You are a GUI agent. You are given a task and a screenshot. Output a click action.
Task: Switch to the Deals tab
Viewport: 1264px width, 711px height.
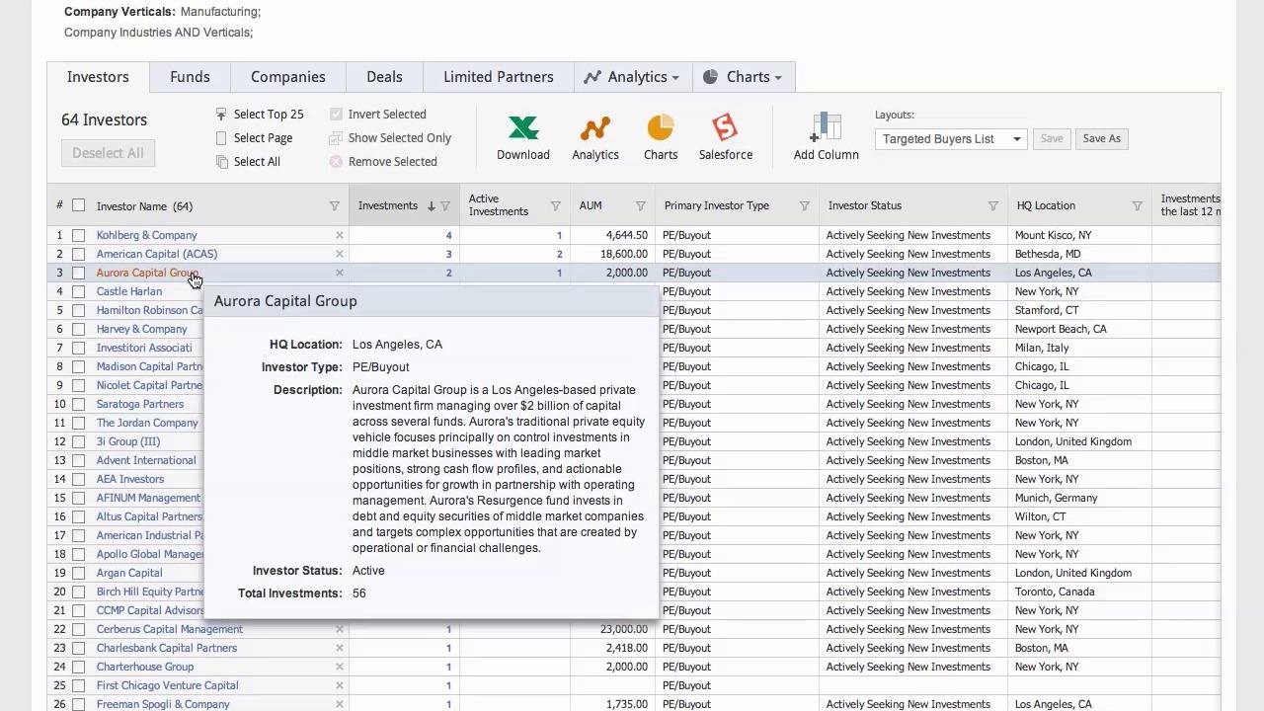384,77
